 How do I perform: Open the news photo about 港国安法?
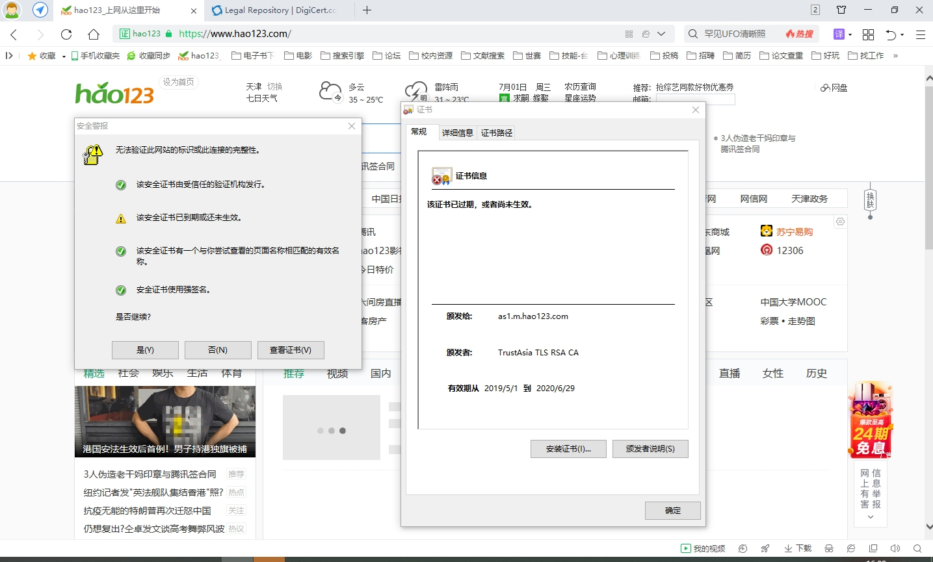click(165, 422)
